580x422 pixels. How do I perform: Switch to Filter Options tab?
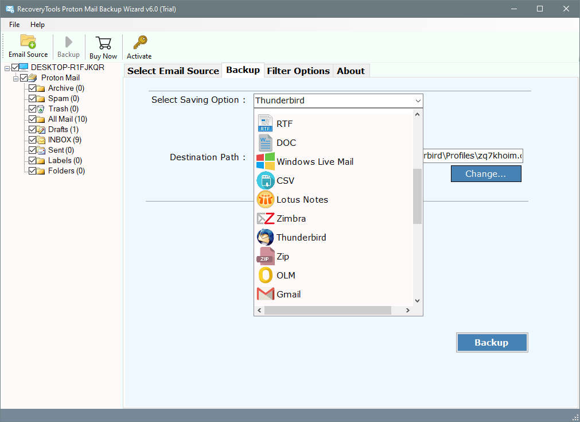[x=298, y=71]
